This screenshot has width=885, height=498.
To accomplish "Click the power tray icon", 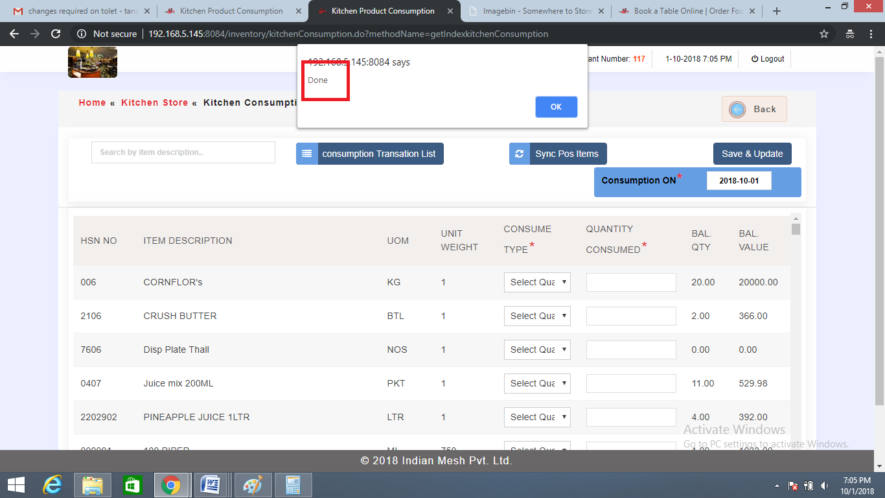I will [809, 485].
